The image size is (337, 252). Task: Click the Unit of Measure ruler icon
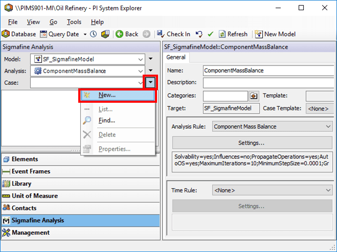pos(6,196)
